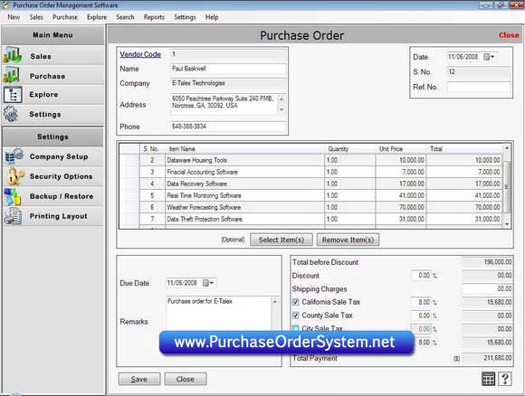The image size is (525, 396).
Task: Expand the order Date calendar dropdown
Action: [489, 57]
